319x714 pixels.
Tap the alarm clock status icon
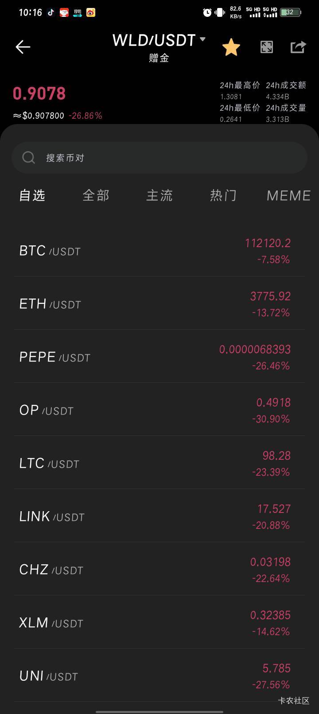pos(207,12)
